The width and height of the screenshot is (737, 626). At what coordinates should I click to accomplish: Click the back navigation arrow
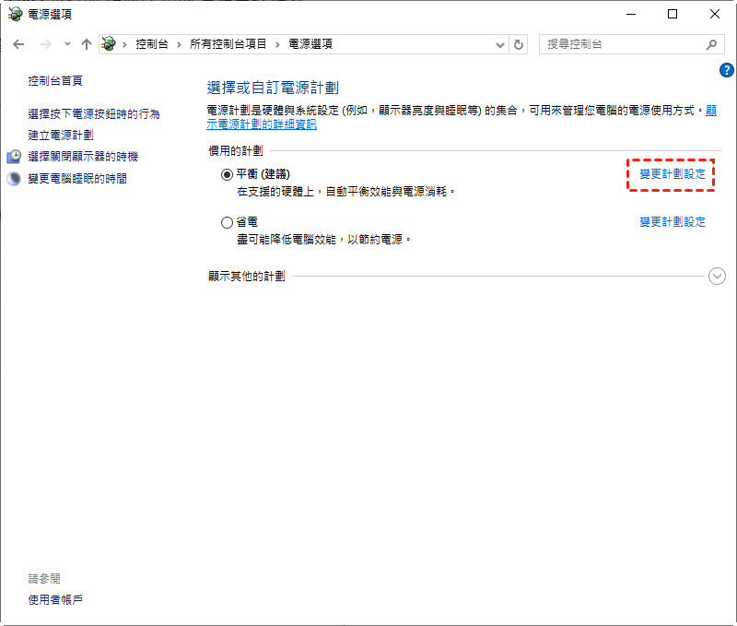[x=18, y=44]
